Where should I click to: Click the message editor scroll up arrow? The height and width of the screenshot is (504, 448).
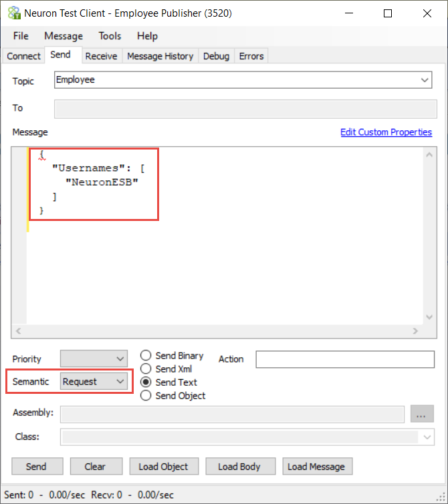click(429, 155)
